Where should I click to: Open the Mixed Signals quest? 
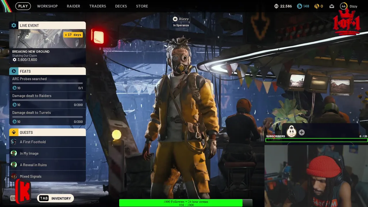(47, 176)
